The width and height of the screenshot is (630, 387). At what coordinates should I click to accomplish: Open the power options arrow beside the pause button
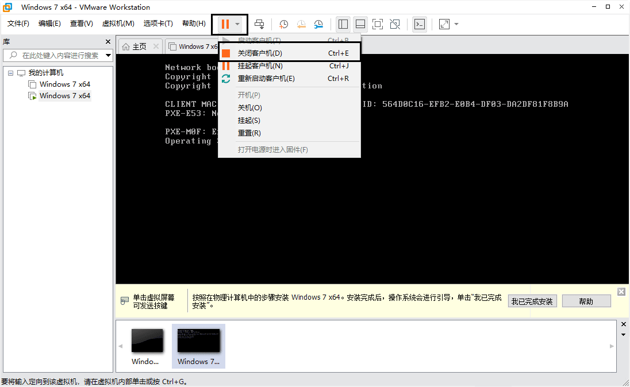[x=237, y=24]
